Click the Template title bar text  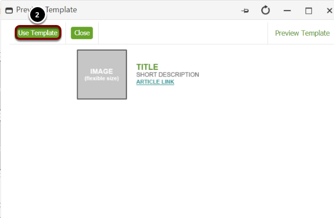click(x=61, y=10)
